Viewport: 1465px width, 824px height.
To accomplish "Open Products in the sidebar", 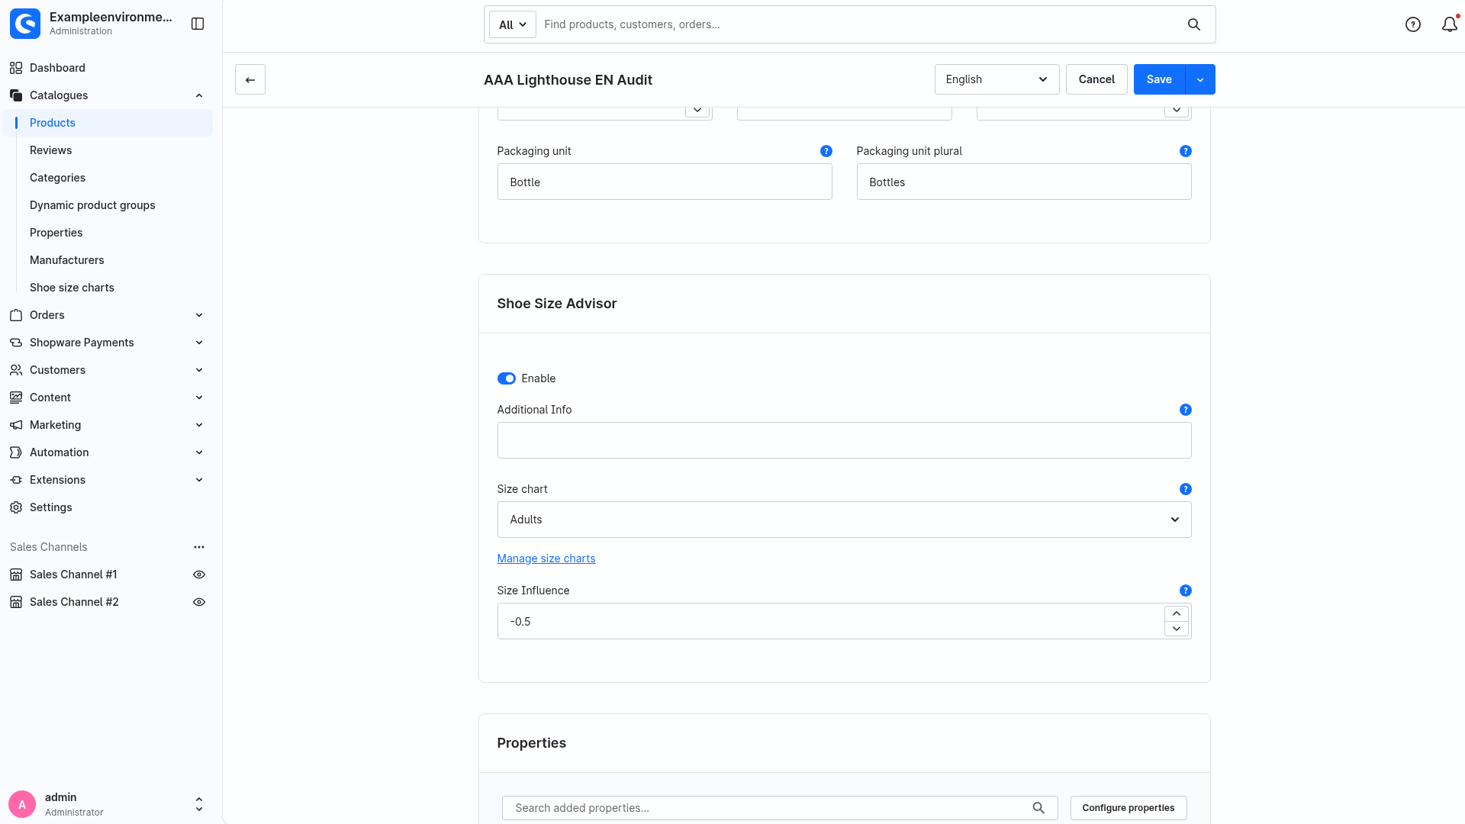I will click(x=108, y=123).
